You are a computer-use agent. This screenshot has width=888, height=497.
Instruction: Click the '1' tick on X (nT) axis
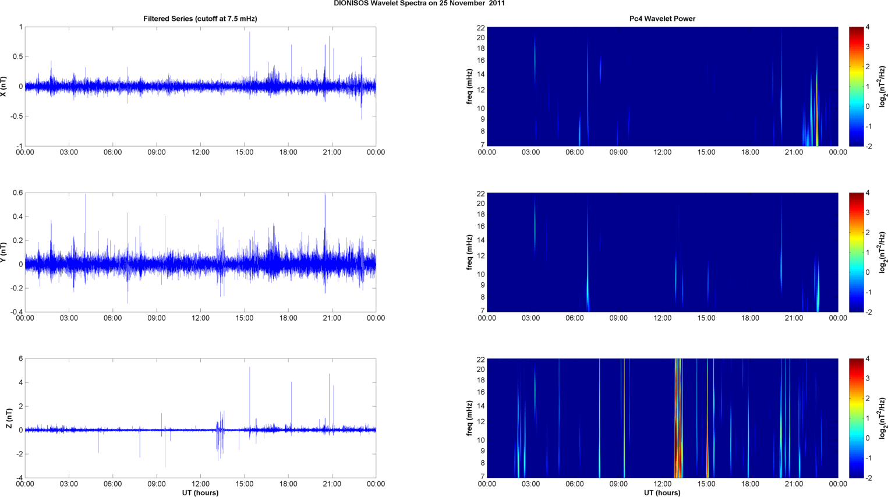[x=21, y=27]
